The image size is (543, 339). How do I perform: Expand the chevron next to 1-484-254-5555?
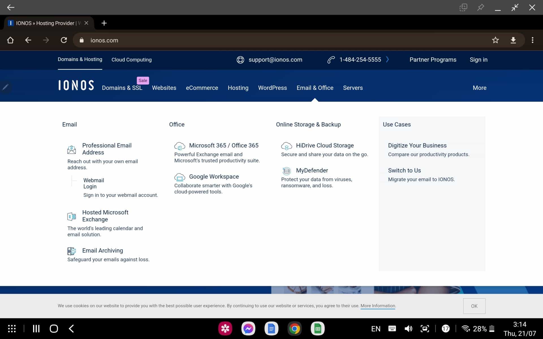tap(388, 60)
